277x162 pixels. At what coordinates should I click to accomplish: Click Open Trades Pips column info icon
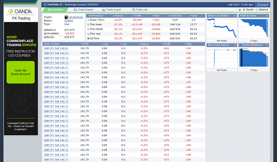[186, 44]
